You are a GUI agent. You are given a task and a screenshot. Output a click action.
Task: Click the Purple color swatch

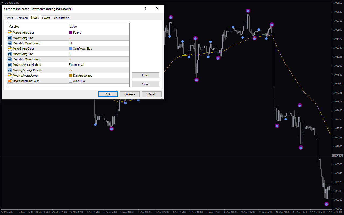(x=71, y=33)
